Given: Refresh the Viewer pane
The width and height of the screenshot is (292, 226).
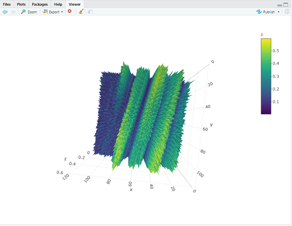Looking at the screenshot, I should 286,11.
